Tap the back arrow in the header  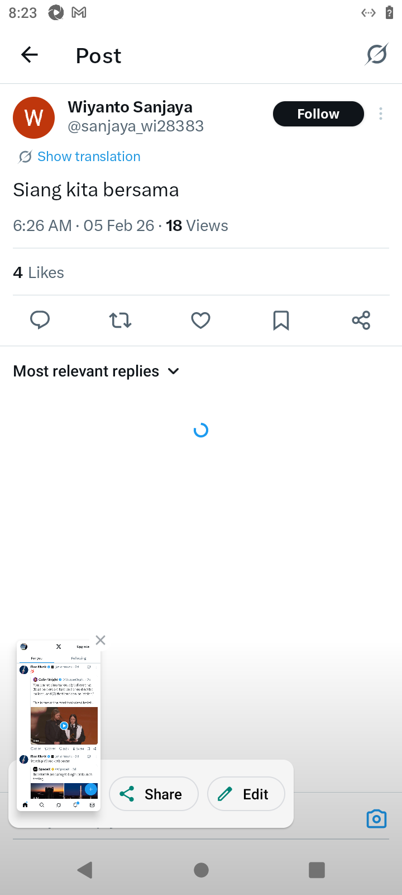(x=30, y=55)
